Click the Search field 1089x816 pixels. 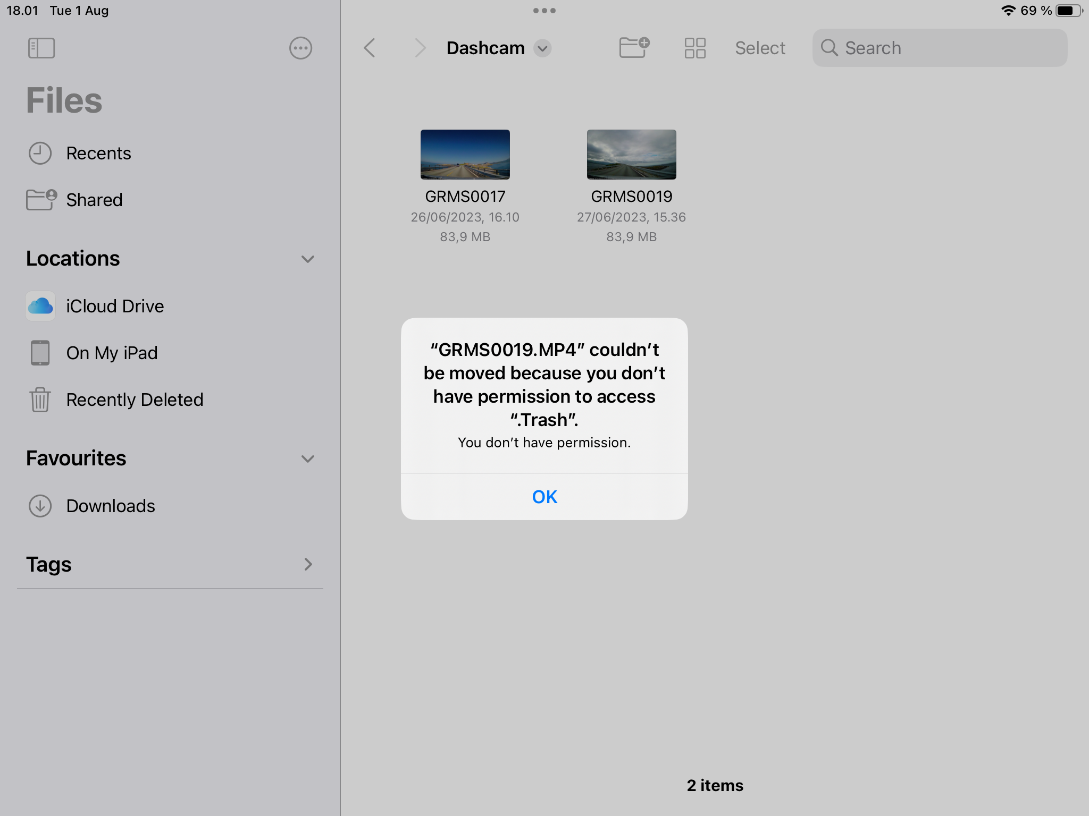(x=940, y=48)
